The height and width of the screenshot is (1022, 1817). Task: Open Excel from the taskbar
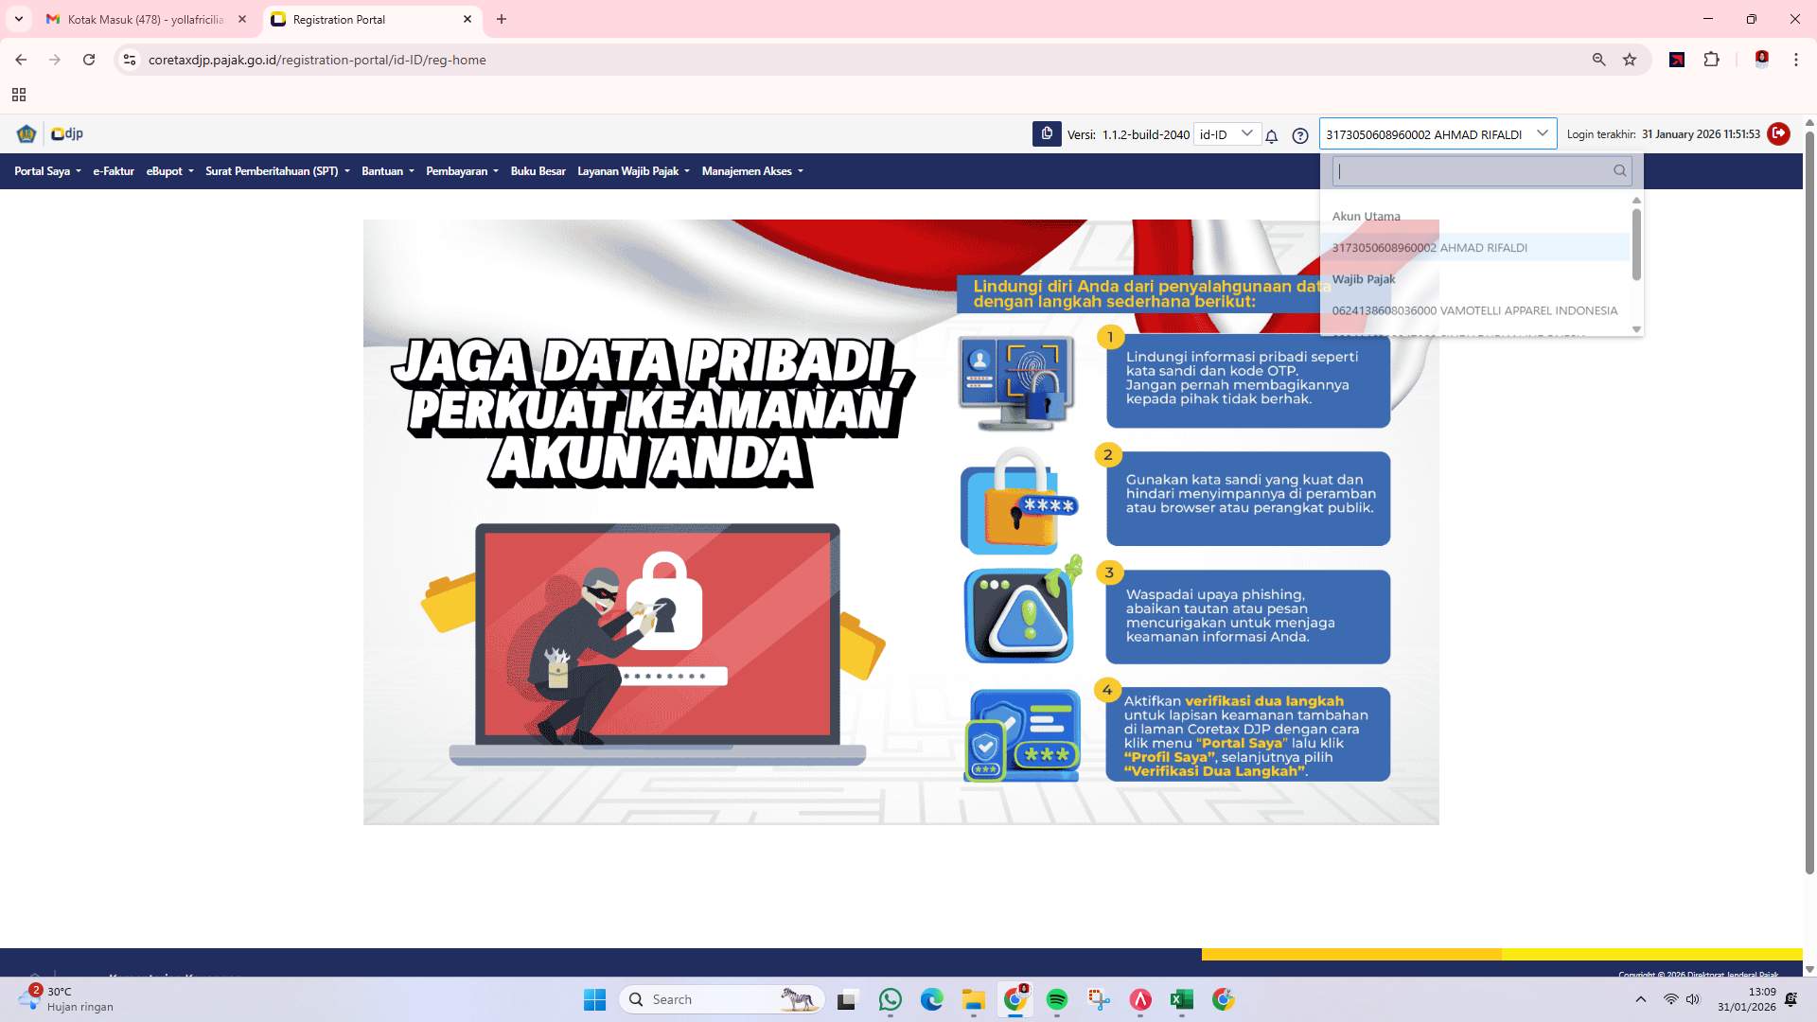[x=1180, y=999]
